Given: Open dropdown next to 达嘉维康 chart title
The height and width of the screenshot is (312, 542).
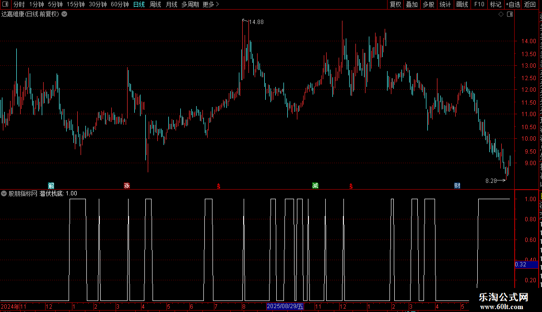Looking at the screenshot, I should pos(64,14).
